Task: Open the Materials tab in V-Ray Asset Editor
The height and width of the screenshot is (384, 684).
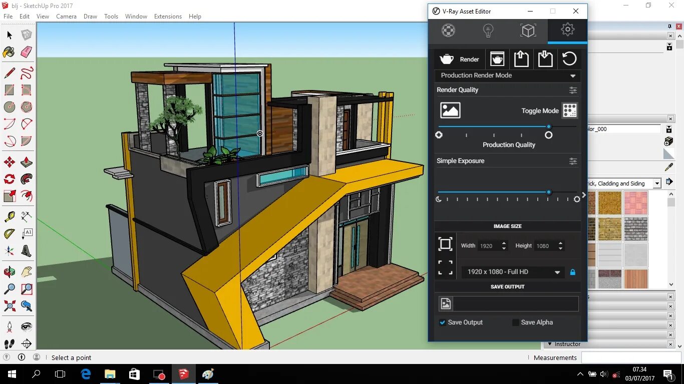Action: (x=448, y=30)
